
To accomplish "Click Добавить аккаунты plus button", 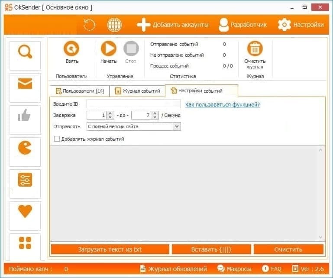I will (172, 25).
